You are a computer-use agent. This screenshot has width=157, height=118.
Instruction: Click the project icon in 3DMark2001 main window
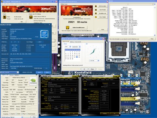click(5, 17)
